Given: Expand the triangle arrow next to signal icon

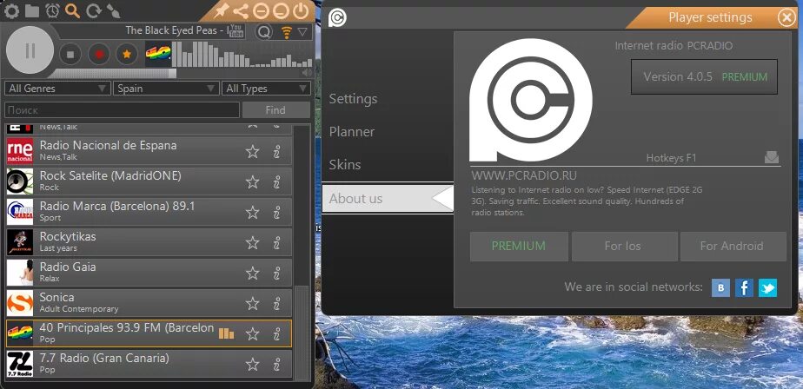Looking at the screenshot, I should 302,32.
